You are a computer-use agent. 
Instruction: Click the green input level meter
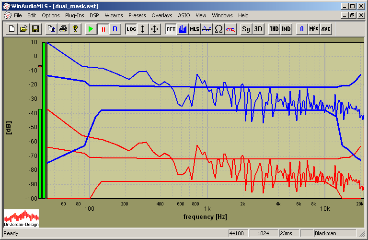tap(43, 120)
